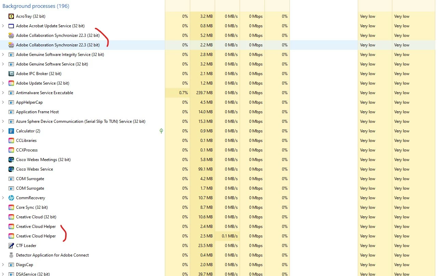The height and width of the screenshot is (276, 438).
Task: Select Creative Cloud Helper name in 2.4 MB row
Action: (x=36, y=227)
